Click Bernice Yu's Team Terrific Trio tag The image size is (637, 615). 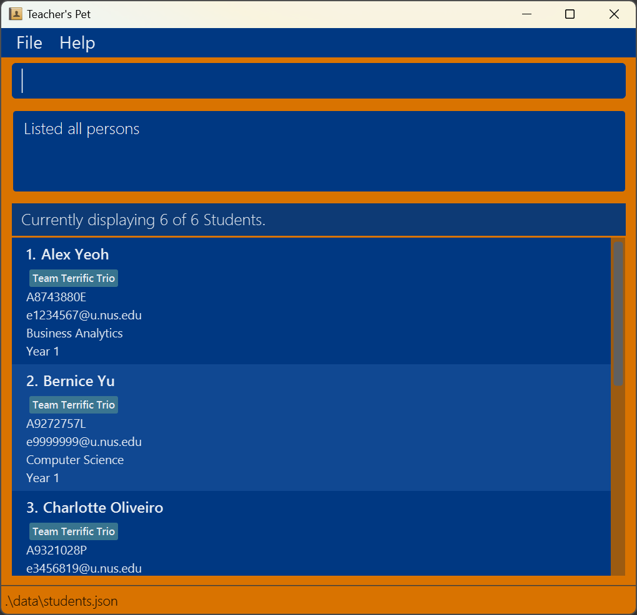[74, 405]
